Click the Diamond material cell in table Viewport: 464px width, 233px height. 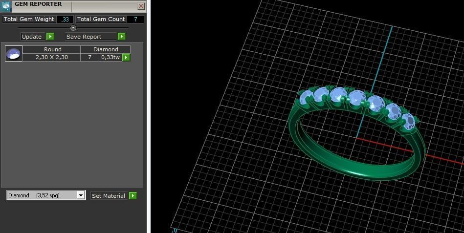[106, 49]
